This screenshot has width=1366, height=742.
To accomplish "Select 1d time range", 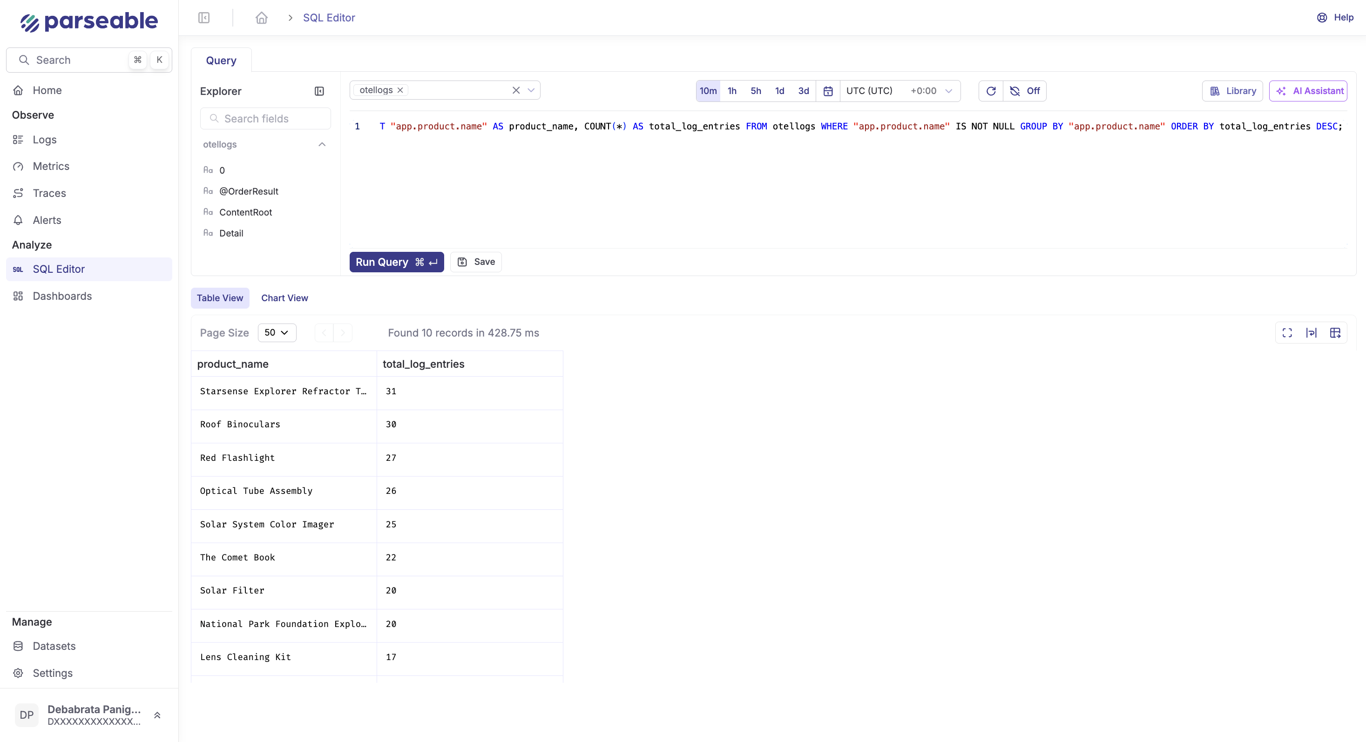I will point(779,91).
